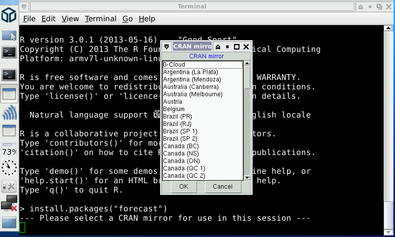Select the Canada (ON) mirror
The image size is (395, 237).
pos(202,160)
